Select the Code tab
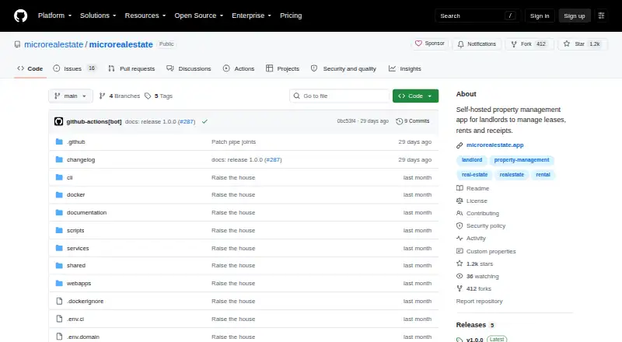 (30, 68)
